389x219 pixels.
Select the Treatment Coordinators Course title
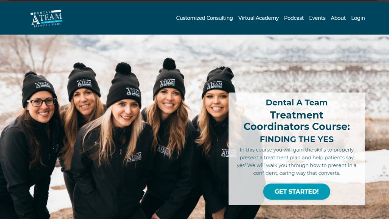(297, 121)
